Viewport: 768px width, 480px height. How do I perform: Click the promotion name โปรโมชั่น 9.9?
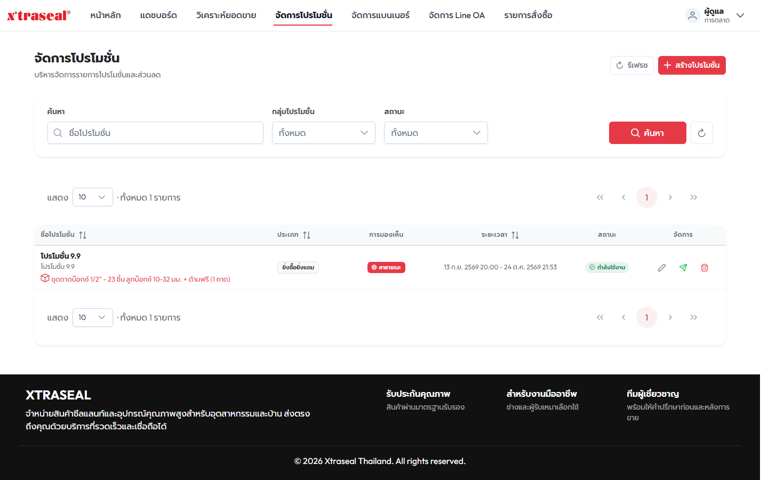pos(61,256)
